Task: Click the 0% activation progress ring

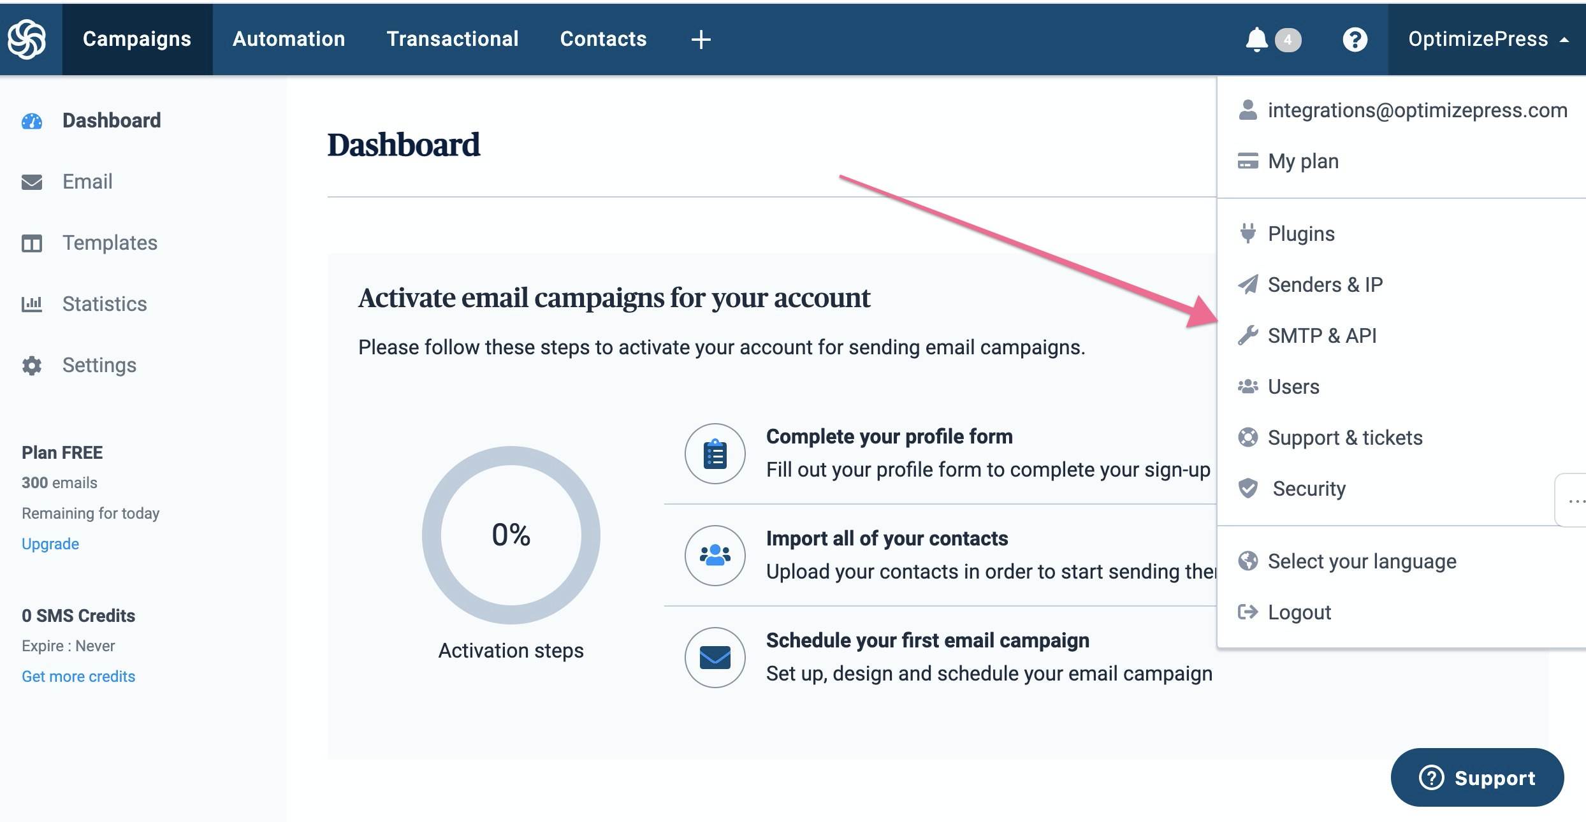Action: click(x=511, y=535)
